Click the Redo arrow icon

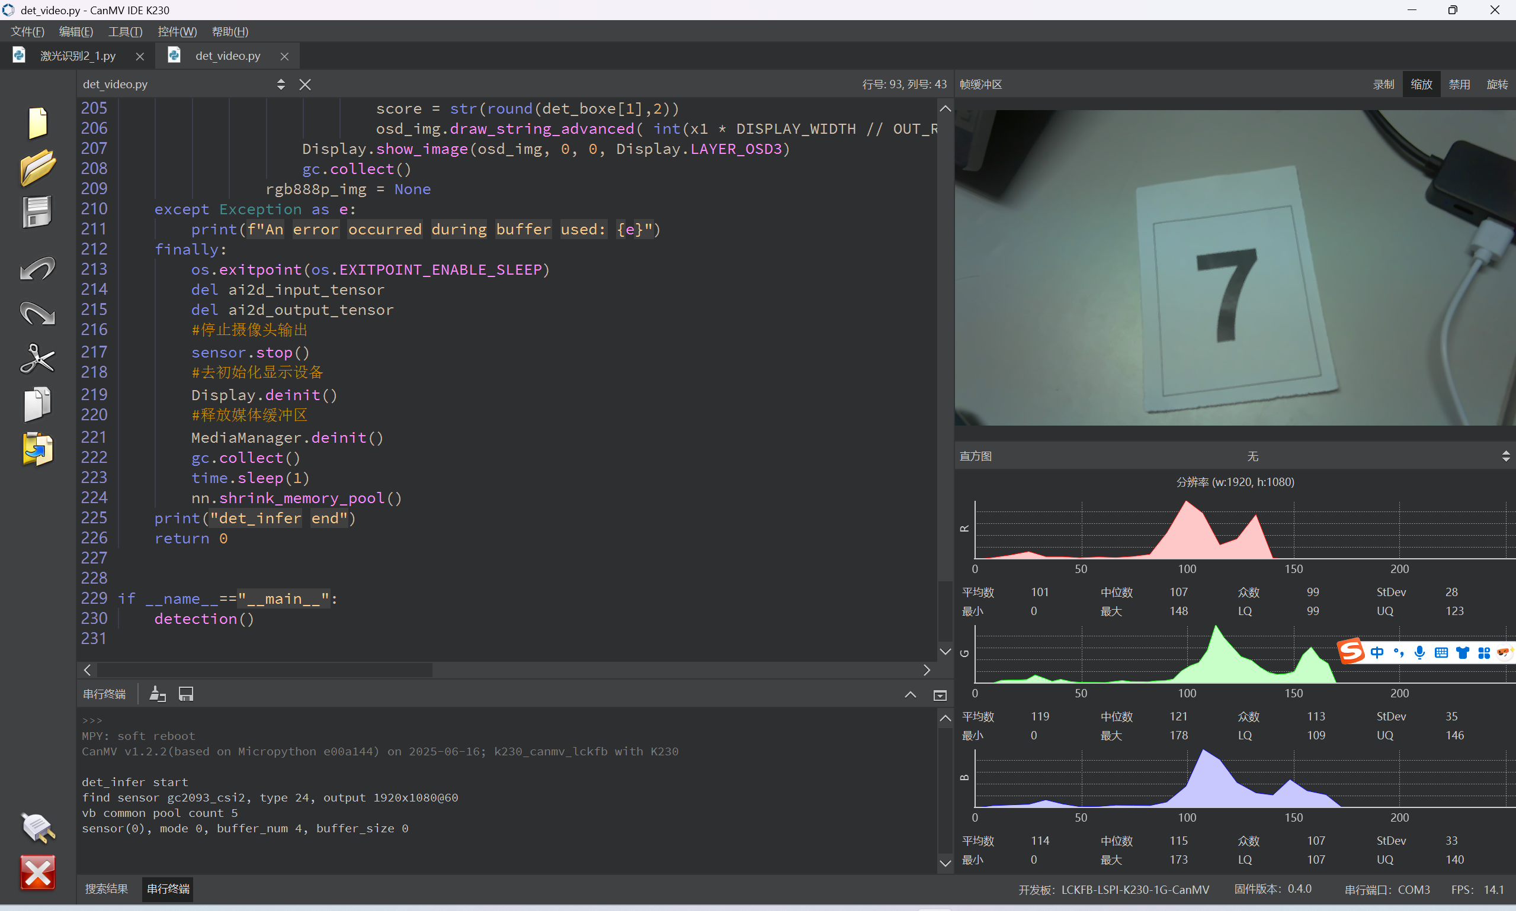(x=37, y=313)
